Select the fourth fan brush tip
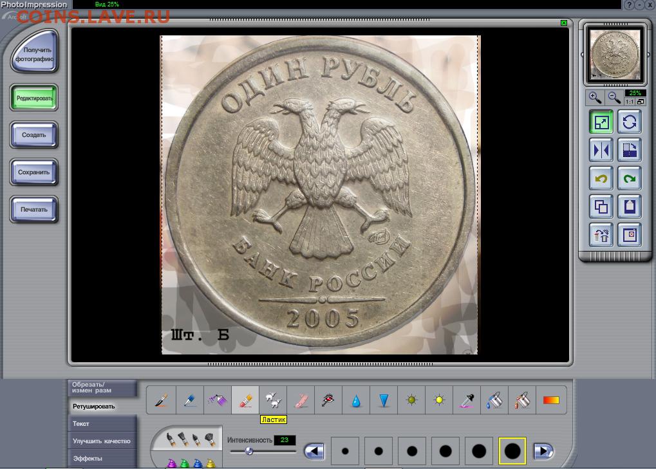This screenshot has width=656, height=469. [210, 440]
